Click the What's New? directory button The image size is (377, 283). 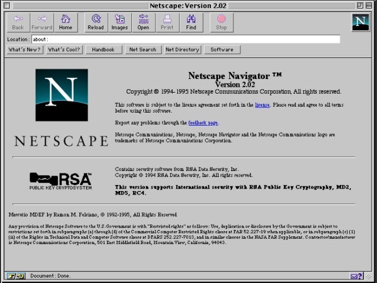25,50
